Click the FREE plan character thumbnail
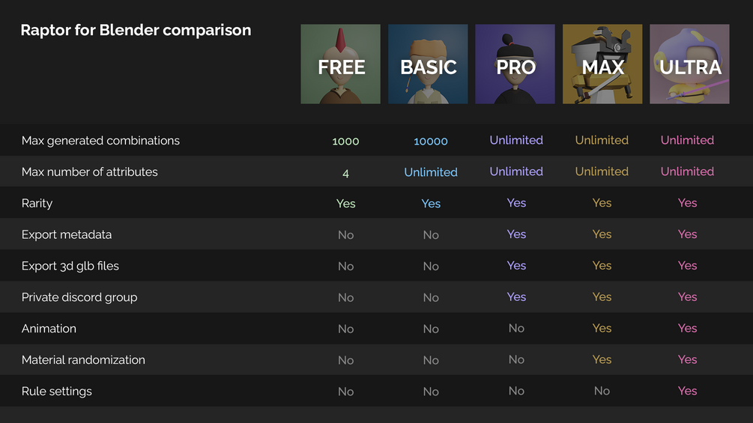 [x=341, y=64]
